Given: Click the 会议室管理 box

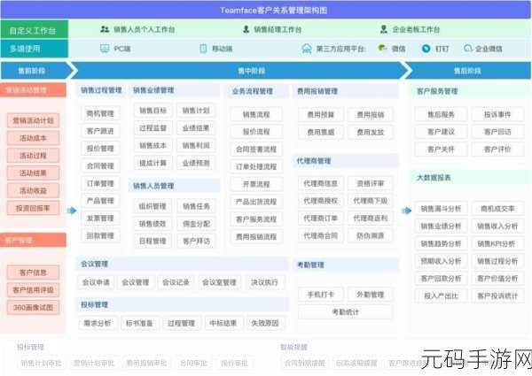Looking at the screenshot, I should pyautogui.click(x=219, y=282).
